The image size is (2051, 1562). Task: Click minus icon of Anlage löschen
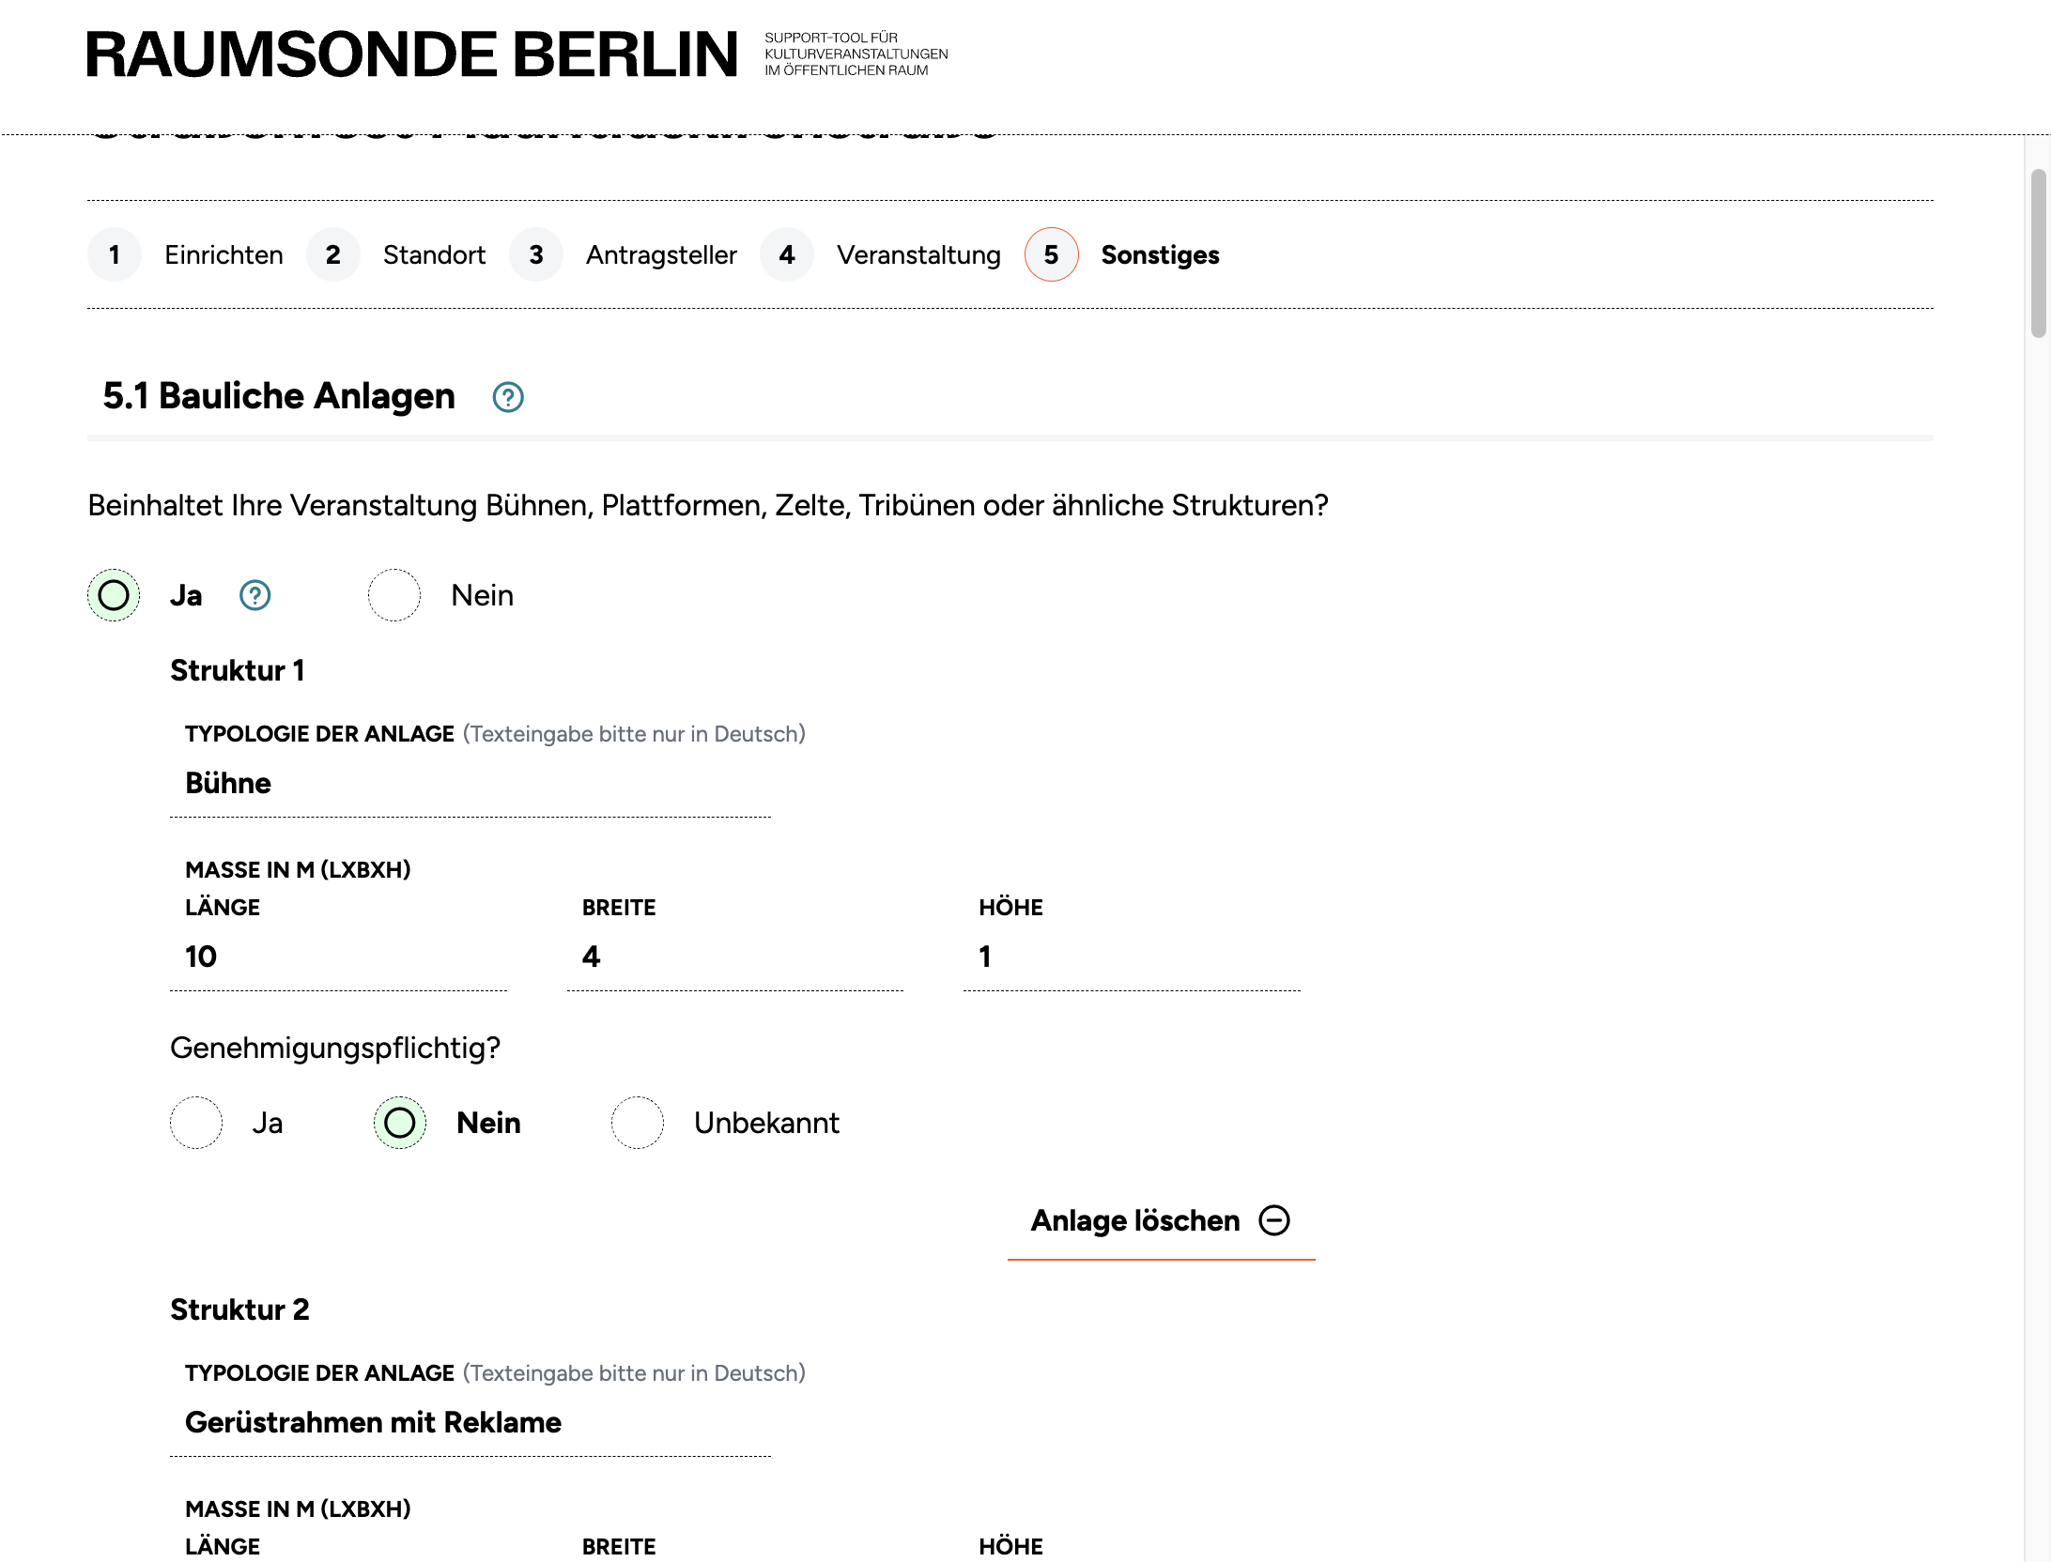[x=1274, y=1220]
